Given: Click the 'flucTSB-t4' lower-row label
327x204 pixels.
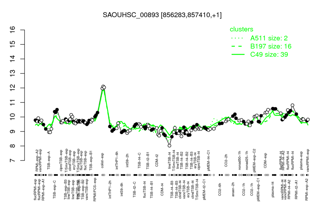Looking at the screenshot, I should pos(145,189).
